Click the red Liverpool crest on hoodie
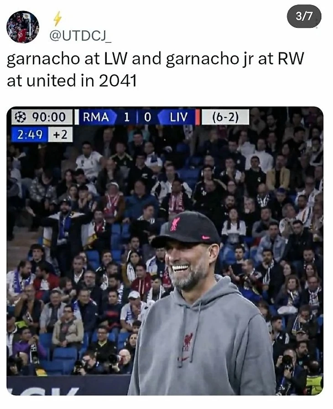 (187, 341)
